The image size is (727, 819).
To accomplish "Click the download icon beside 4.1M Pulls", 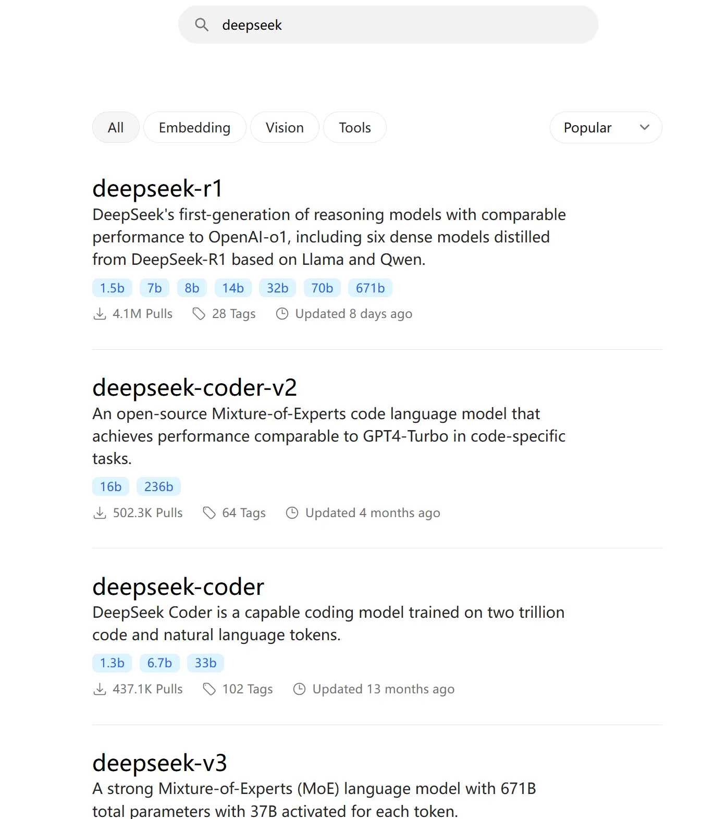I will pyautogui.click(x=100, y=313).
